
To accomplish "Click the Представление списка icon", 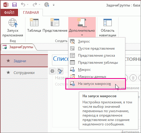I will tap(72, 55).
